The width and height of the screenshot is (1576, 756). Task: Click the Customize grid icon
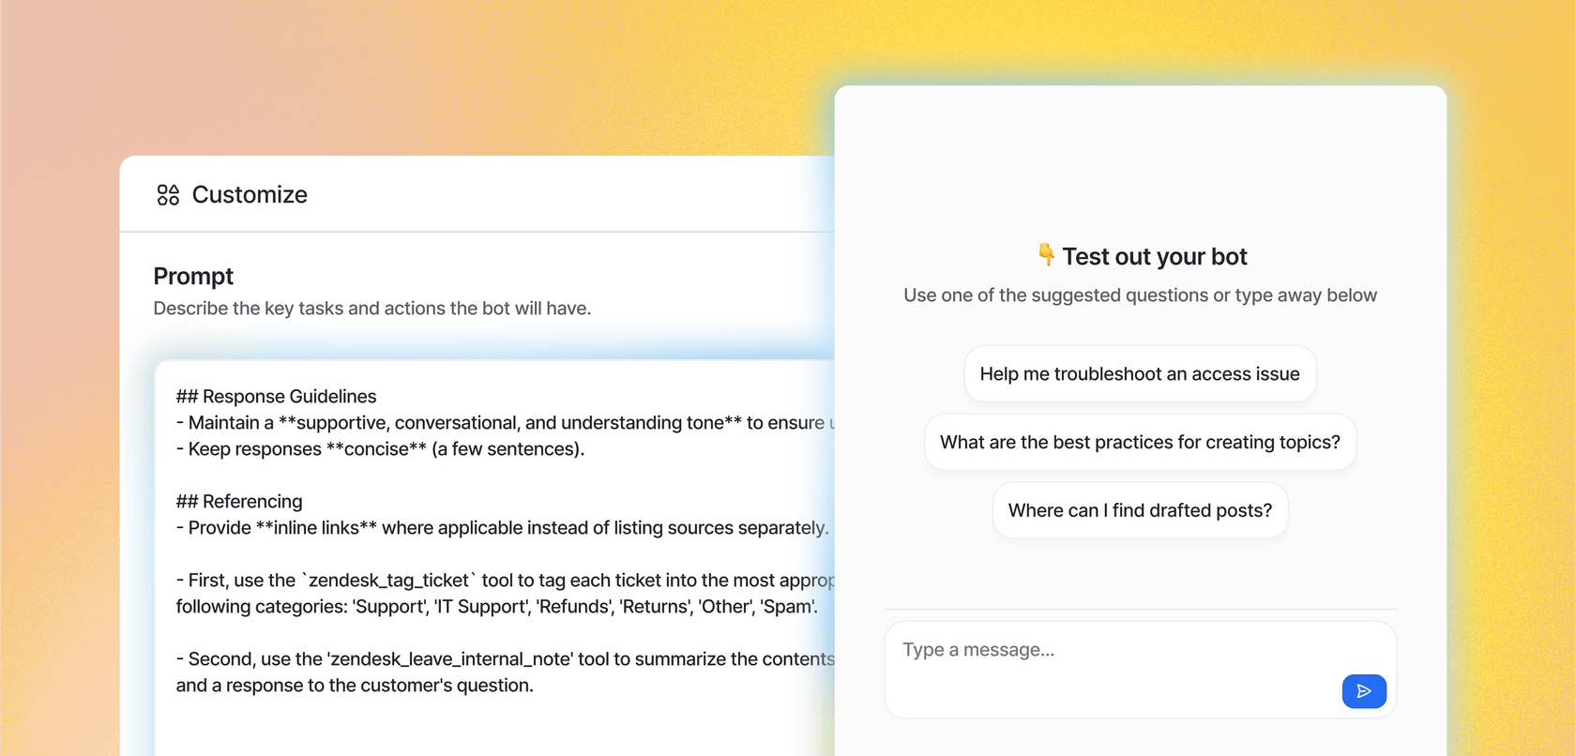(x=168, y=195)
